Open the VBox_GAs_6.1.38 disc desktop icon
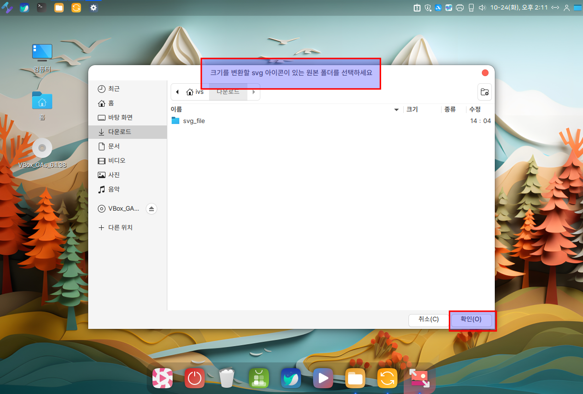Screen dimensions: 583x394 coord(42,153)
